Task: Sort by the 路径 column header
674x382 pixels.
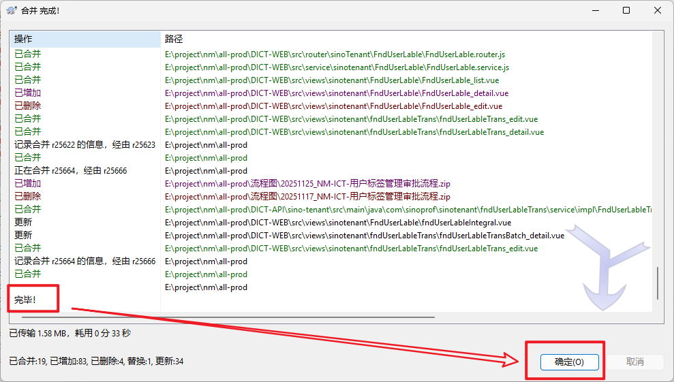Action: coord(405,39)
